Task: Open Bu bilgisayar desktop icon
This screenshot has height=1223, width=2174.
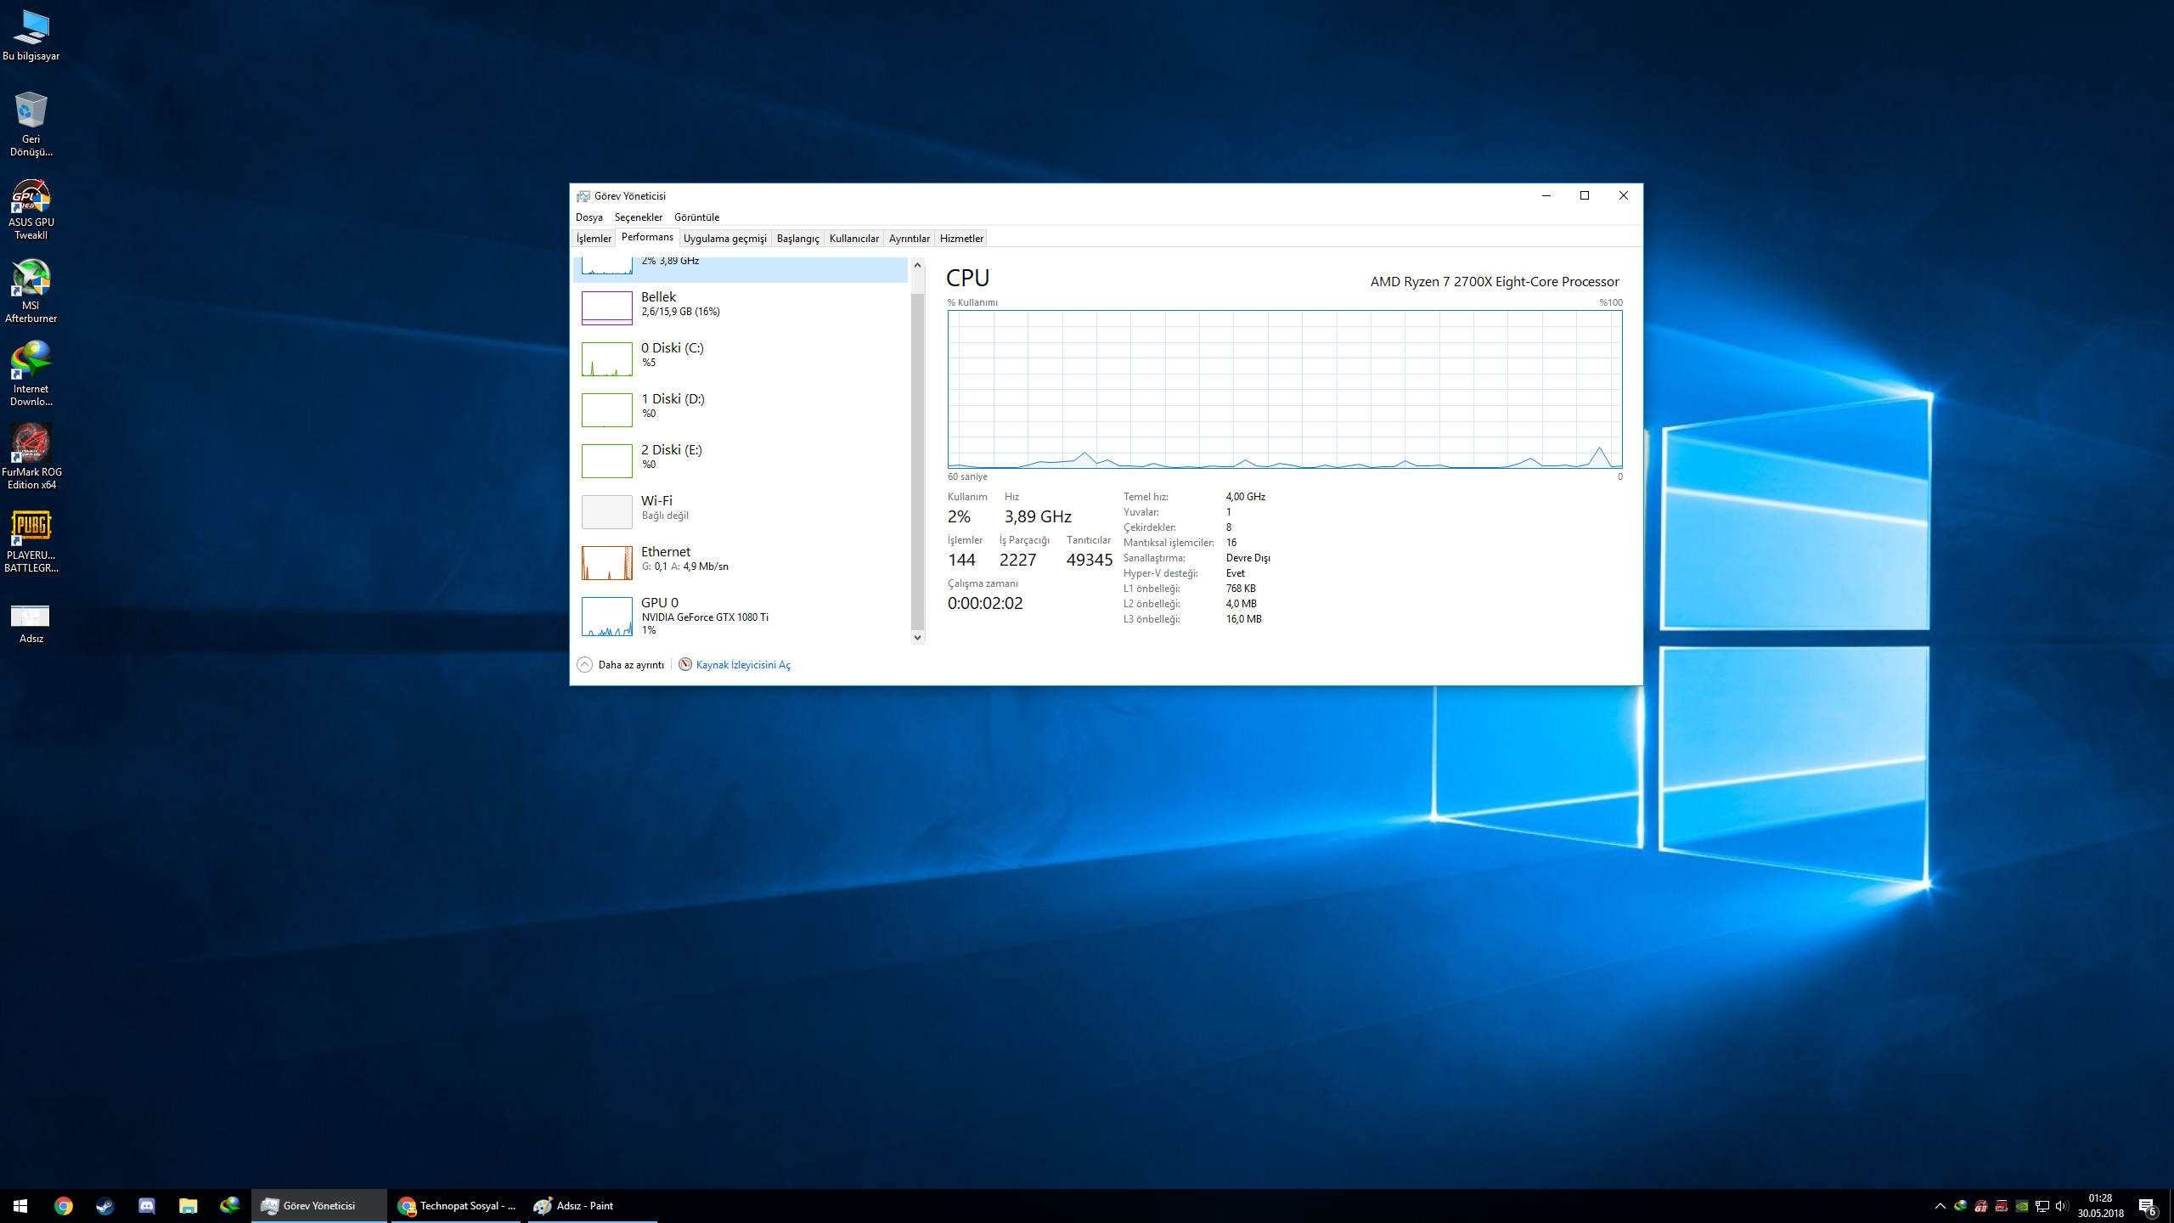Action: pos(31,36)
